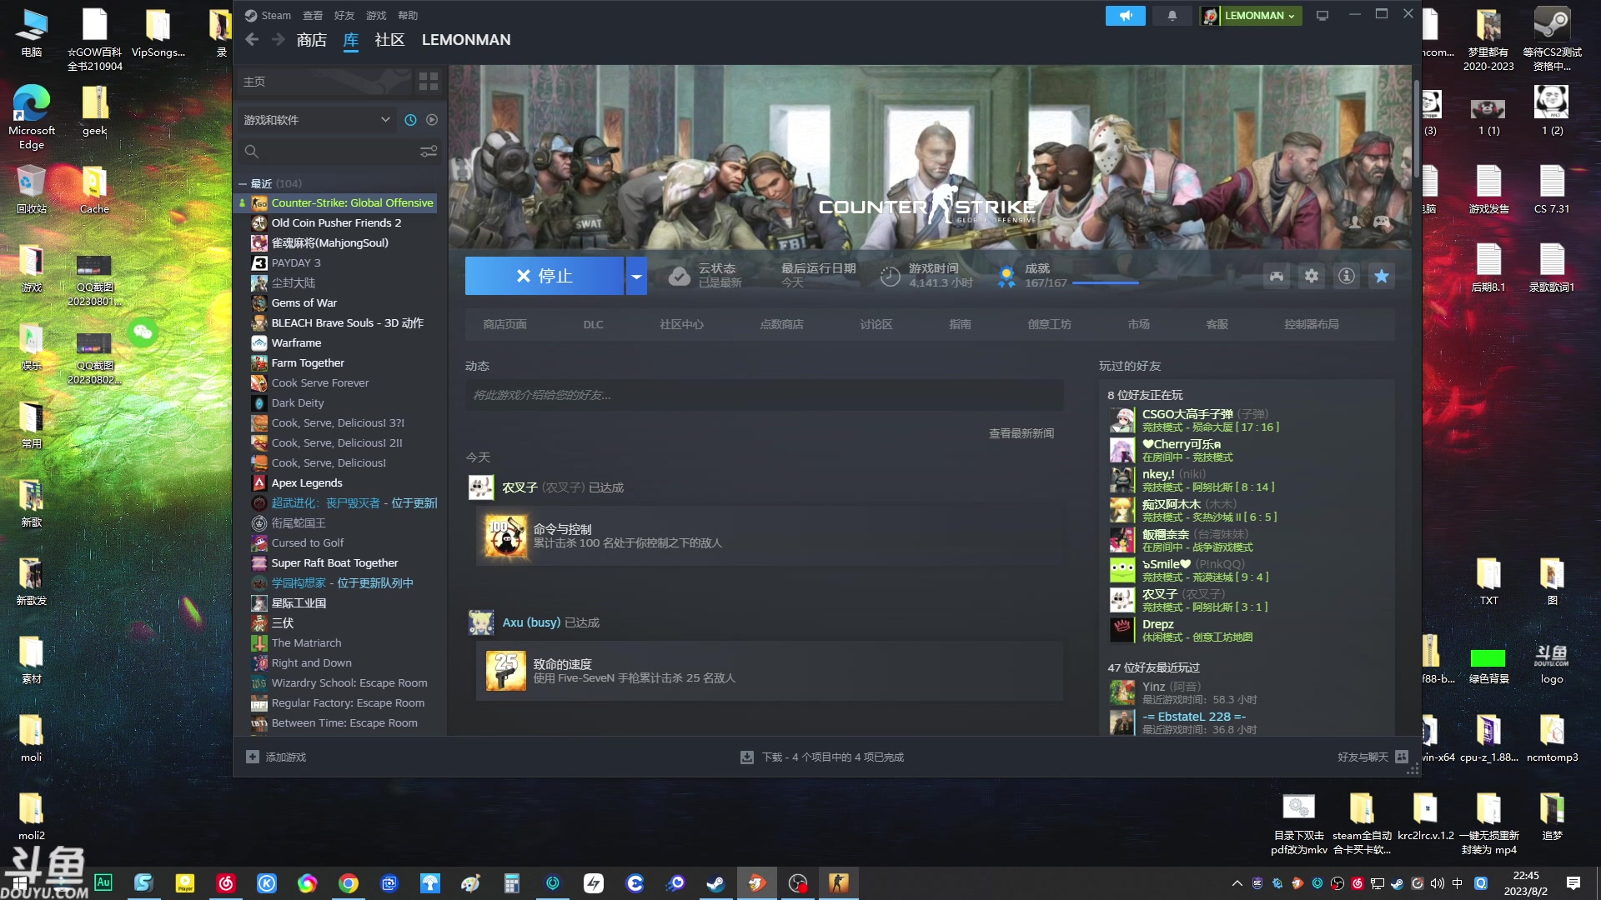Open the game settings gear icon
This screenshot has height=900, width=1601.
(x=1312, y=276)
